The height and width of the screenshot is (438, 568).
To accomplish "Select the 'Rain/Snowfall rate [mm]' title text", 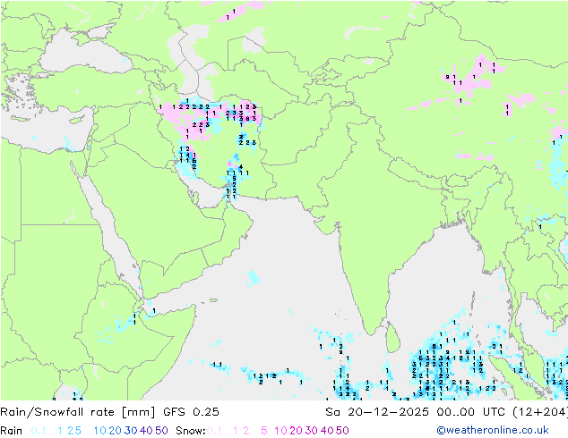I will pyautogui.click(x=78, y=412).
